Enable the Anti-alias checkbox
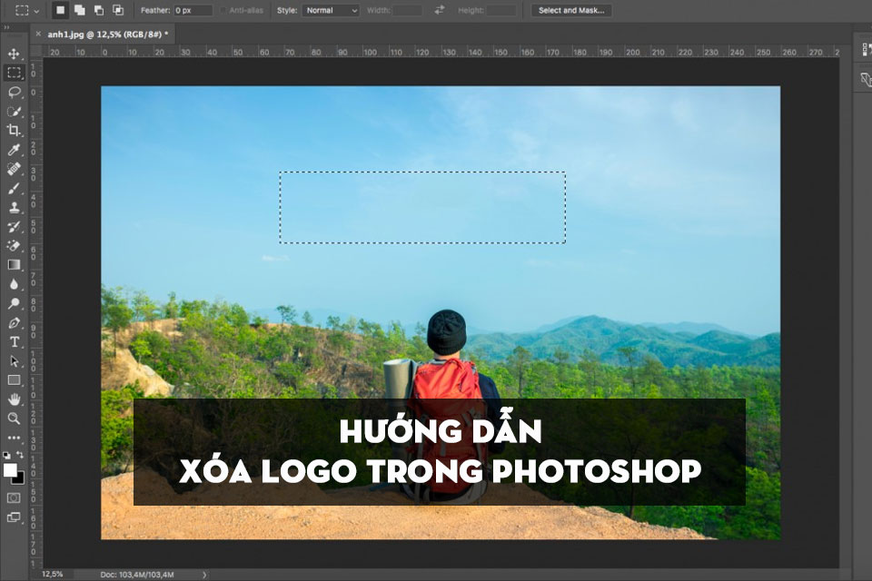This screenshot has width=872, height=581. (223, 11)
